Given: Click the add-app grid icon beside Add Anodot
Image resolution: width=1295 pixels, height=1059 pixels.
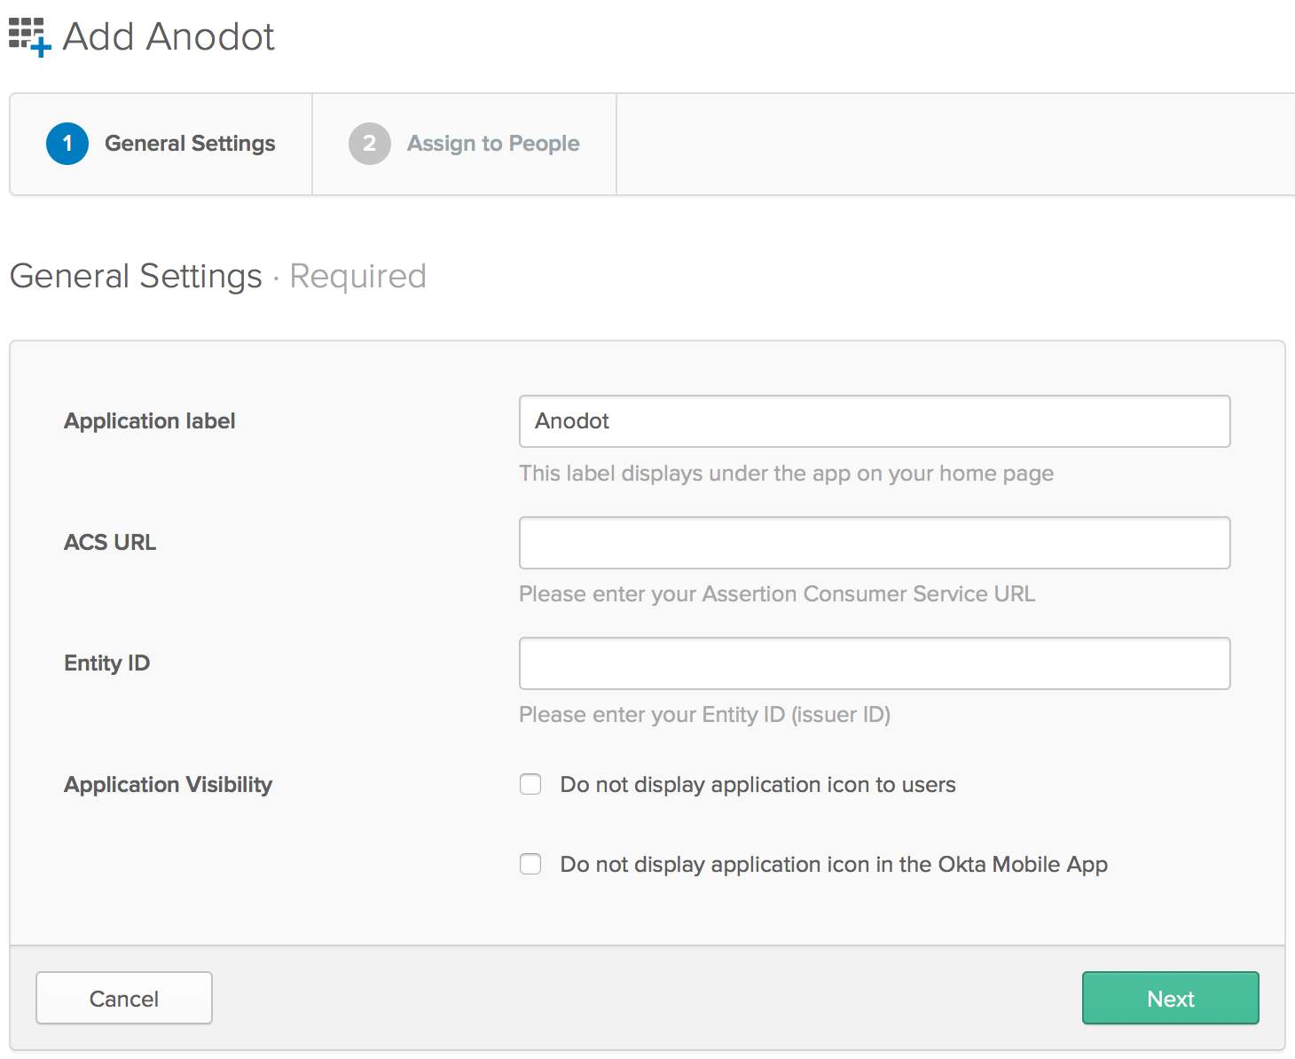Looking at the screenshot, I should tap(30, 37).
